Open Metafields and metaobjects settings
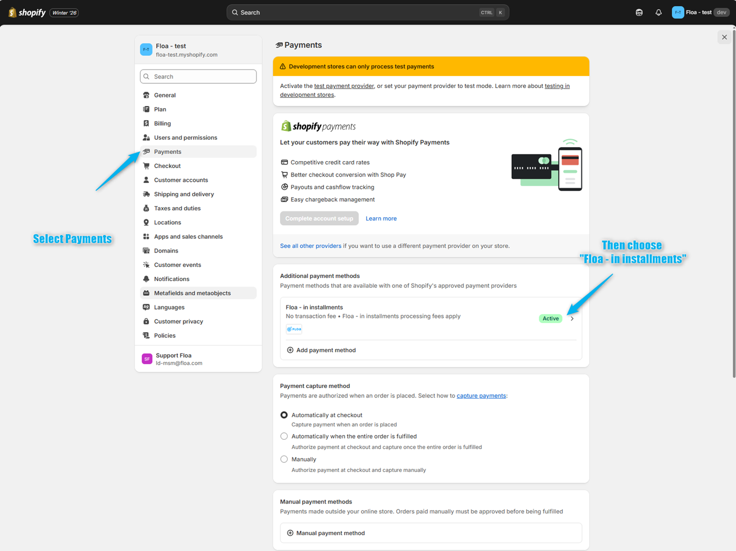 [x=198, y=293]
